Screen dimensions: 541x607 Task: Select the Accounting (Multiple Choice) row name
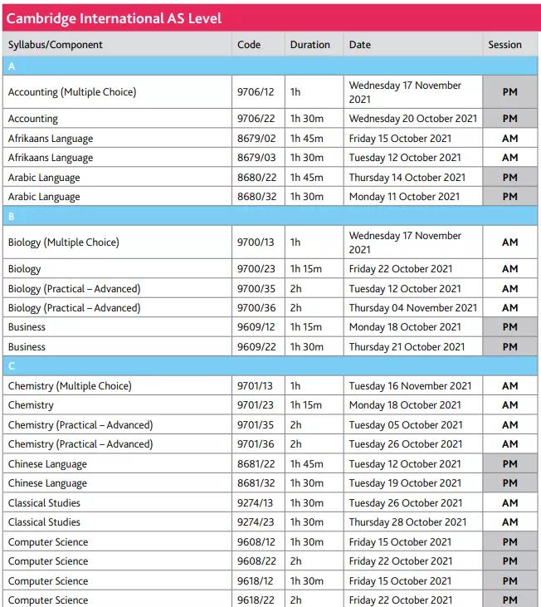[72, 92]
